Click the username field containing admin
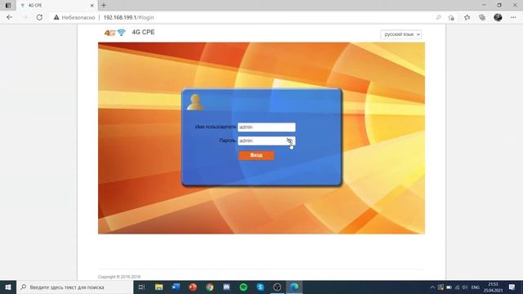Viewport: 523px width, 294px height. (266, 127)
